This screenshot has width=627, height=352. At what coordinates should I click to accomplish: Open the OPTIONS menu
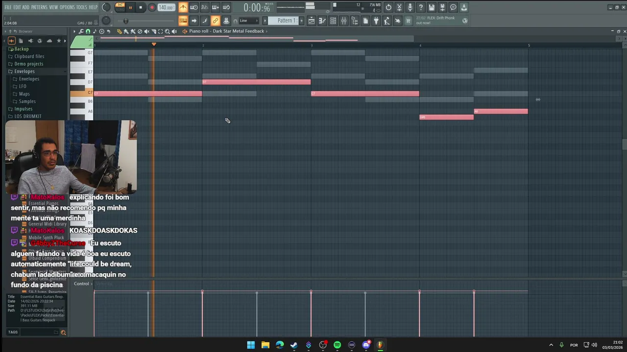pyautogui.click(x=67, y=7)
